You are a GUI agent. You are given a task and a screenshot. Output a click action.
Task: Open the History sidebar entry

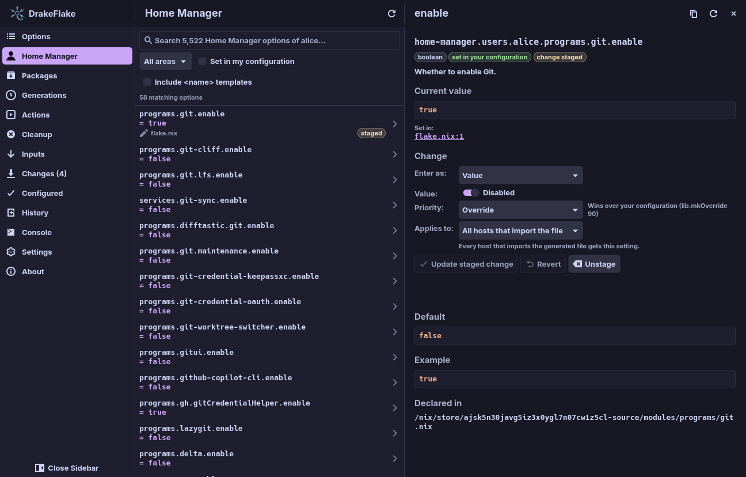click(67, 213)
